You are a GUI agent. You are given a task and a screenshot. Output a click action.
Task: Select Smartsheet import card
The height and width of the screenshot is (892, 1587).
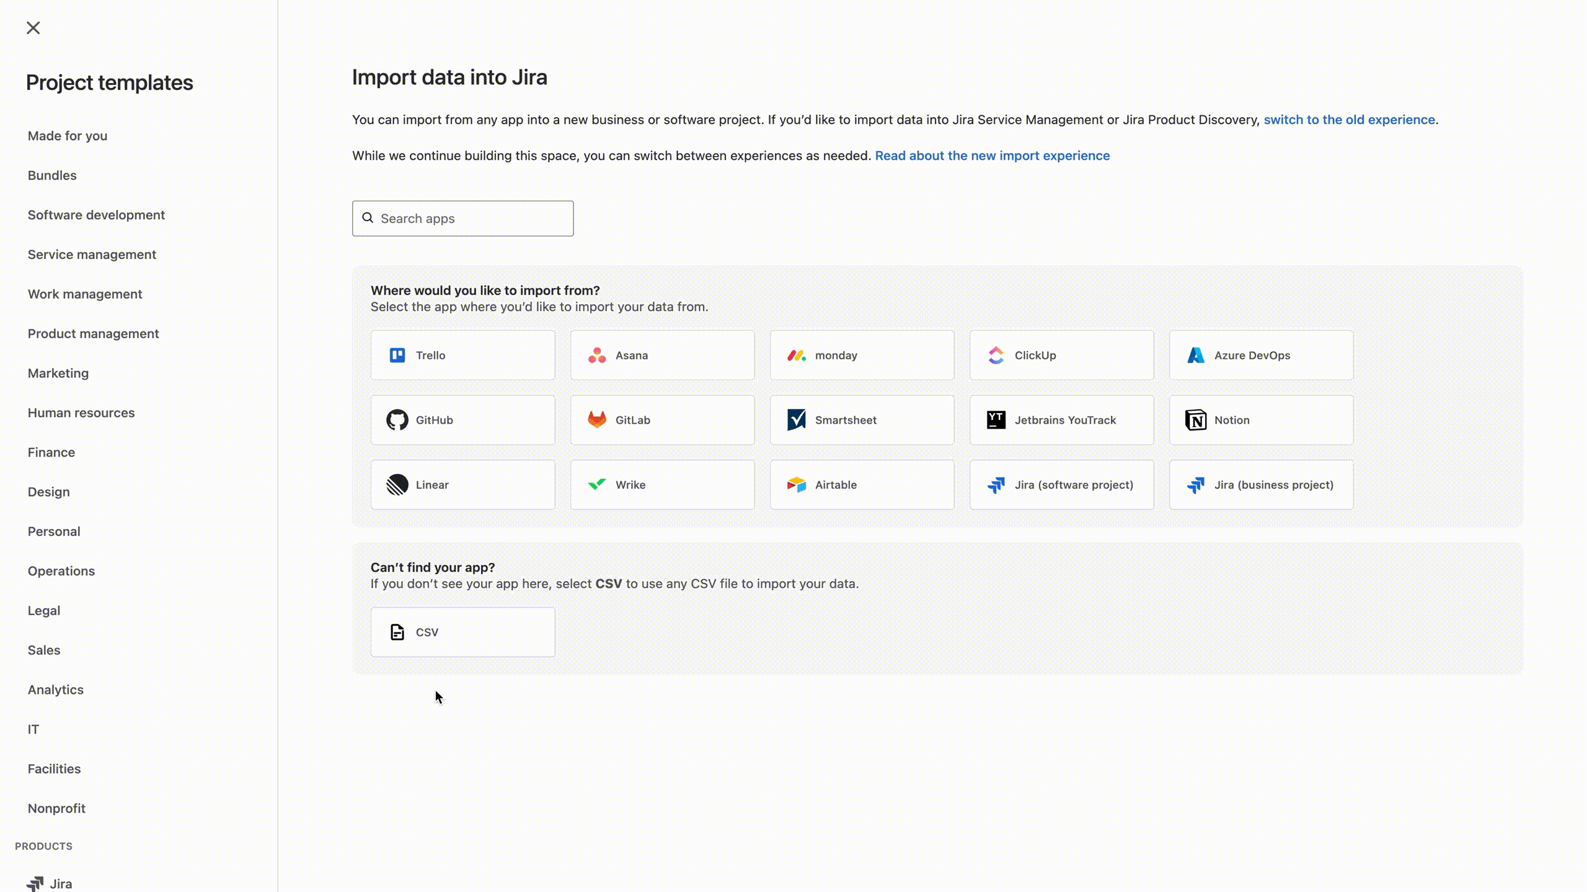862,420
